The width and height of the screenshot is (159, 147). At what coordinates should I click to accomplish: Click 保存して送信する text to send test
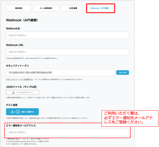27,112
